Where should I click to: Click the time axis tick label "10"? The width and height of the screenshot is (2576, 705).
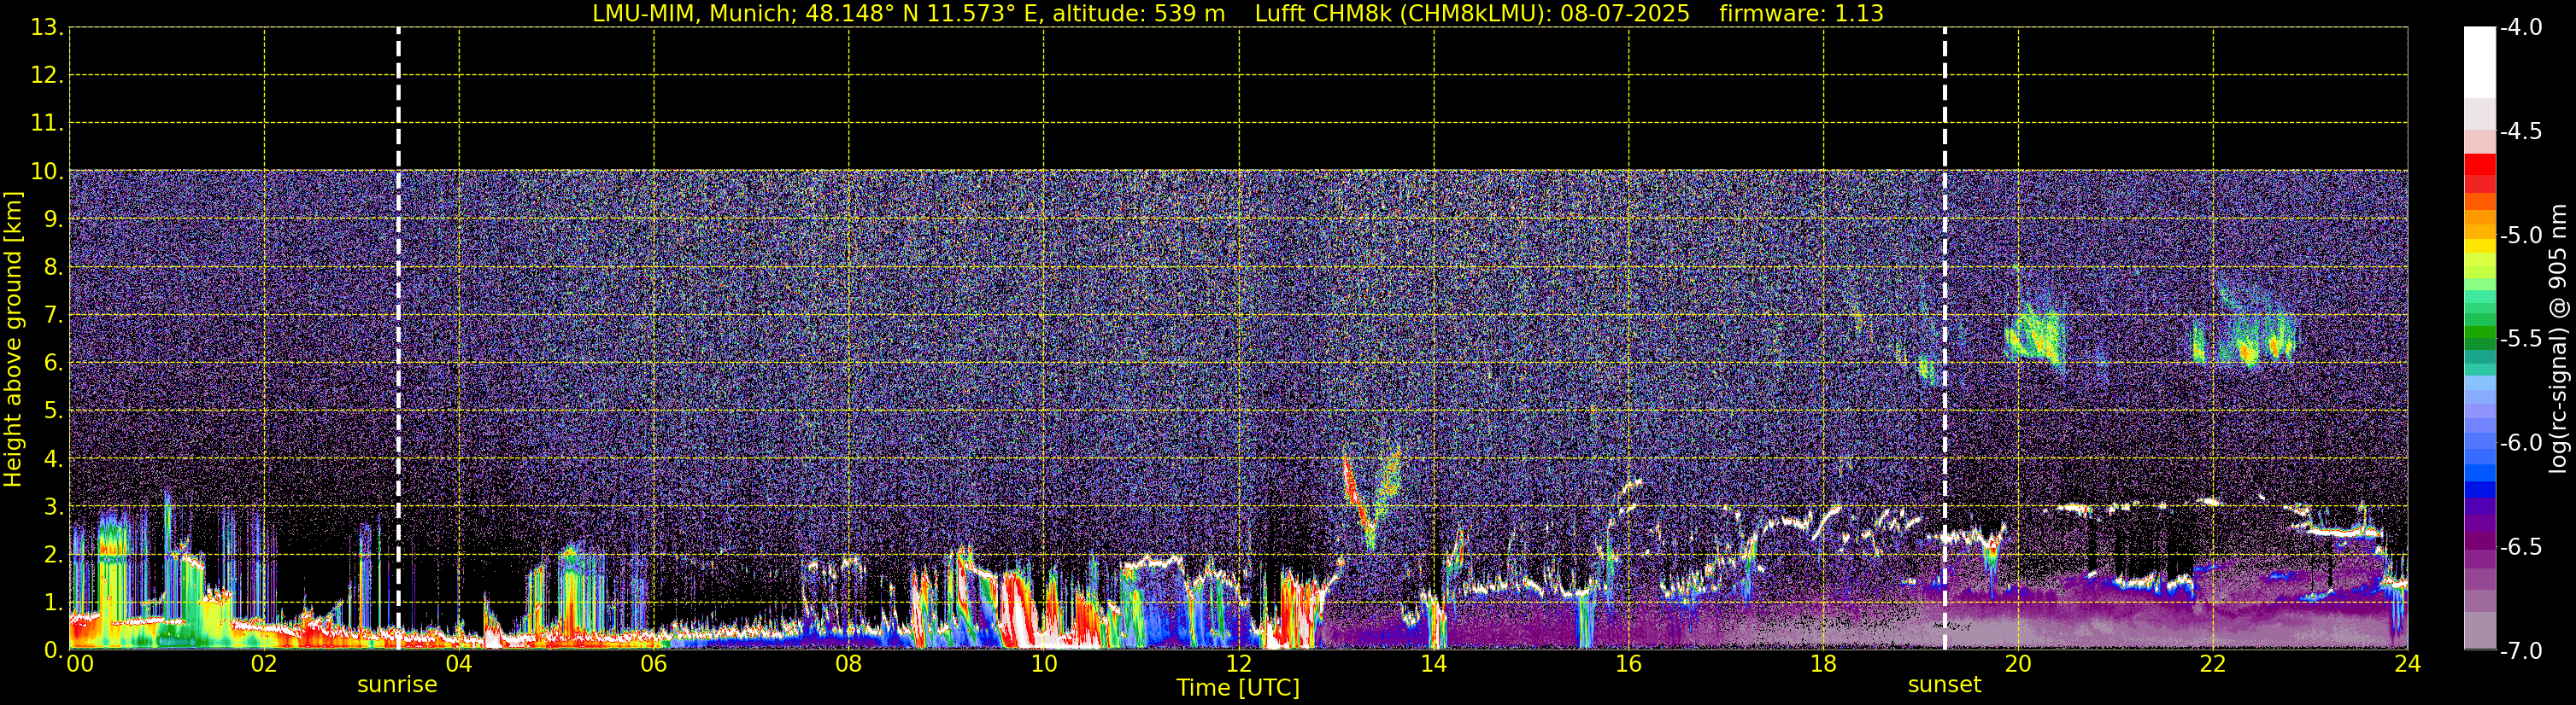pyautogui.click(x=1044, y=665)
